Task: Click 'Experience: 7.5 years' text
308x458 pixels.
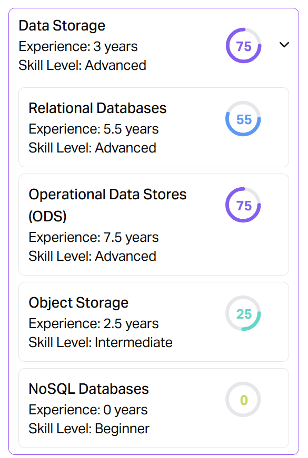Action: (94, 238)
